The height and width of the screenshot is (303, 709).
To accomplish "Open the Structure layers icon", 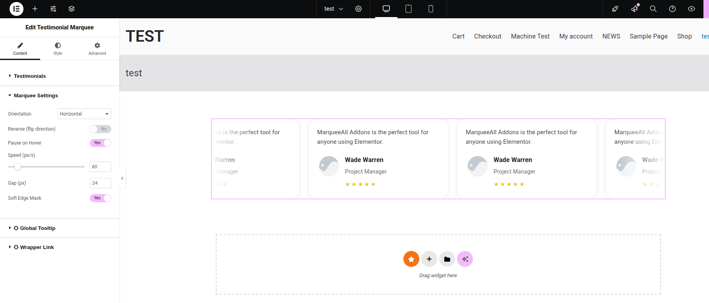I will pyautogui.click(x=72, y=9).
